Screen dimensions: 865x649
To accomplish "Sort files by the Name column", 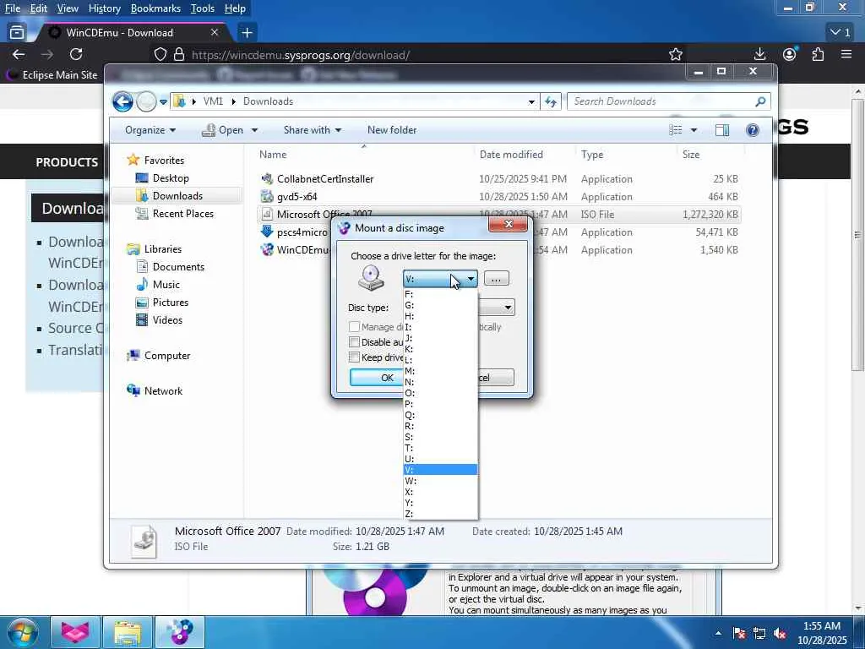I will click(273, 155).
